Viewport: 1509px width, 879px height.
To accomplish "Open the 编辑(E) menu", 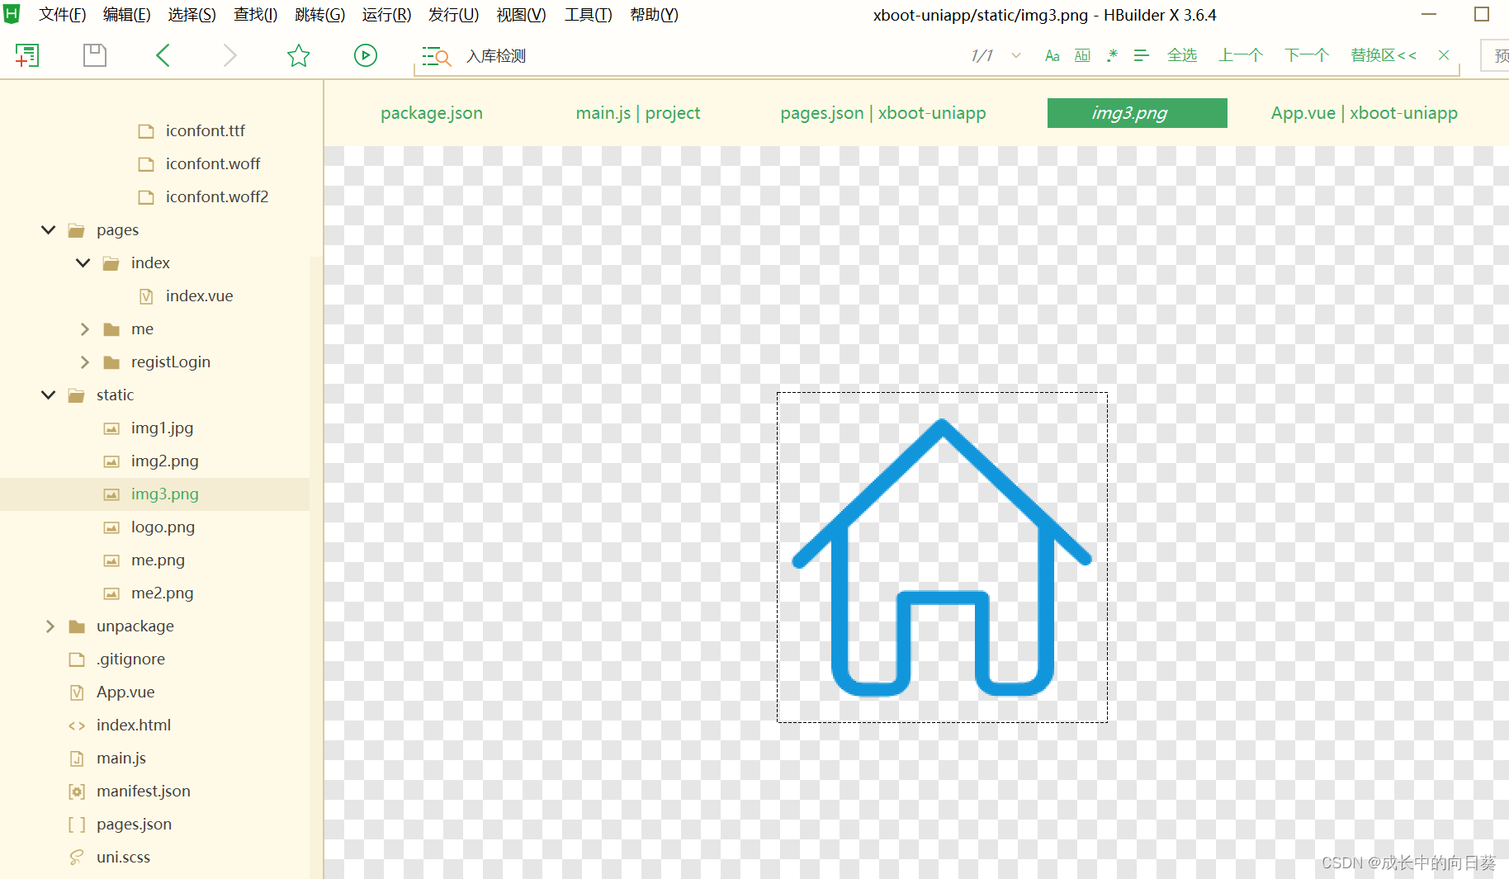I will pos(126,15).
